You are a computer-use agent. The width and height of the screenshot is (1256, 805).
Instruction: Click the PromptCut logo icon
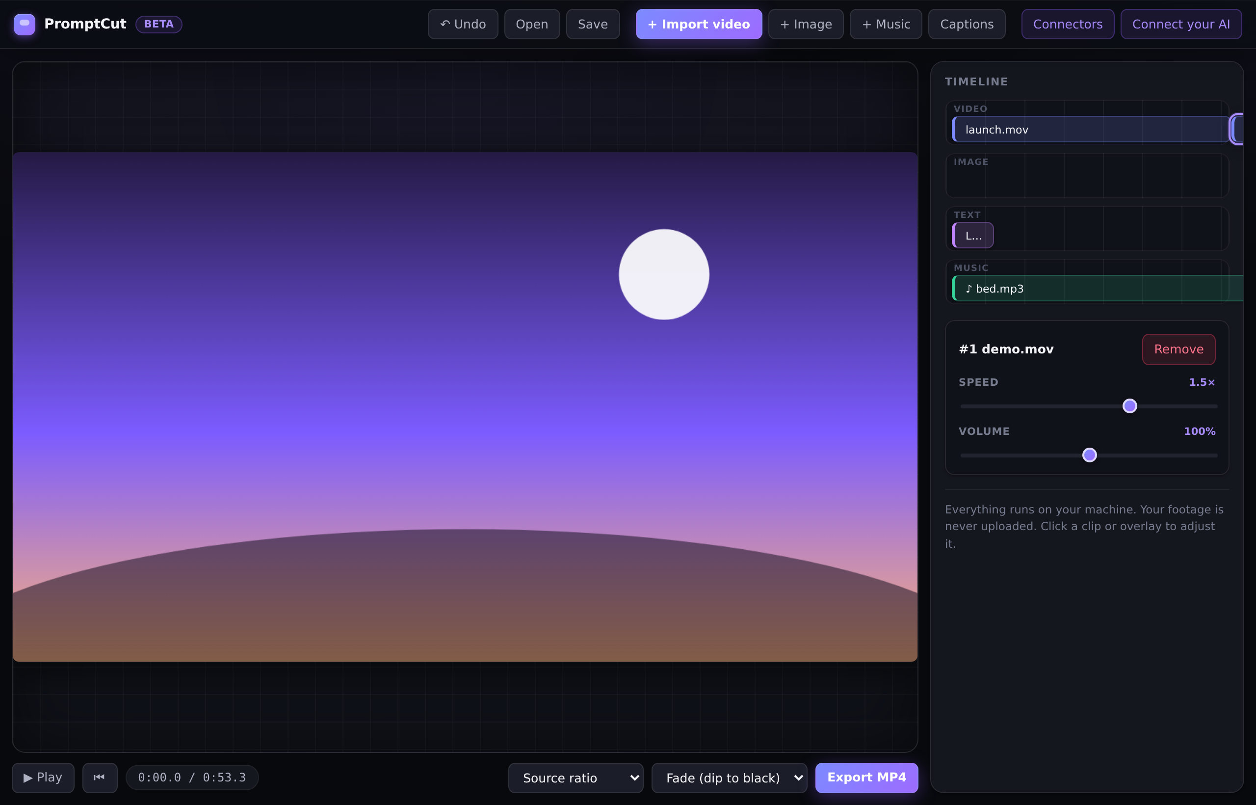(x=25, y=24)
